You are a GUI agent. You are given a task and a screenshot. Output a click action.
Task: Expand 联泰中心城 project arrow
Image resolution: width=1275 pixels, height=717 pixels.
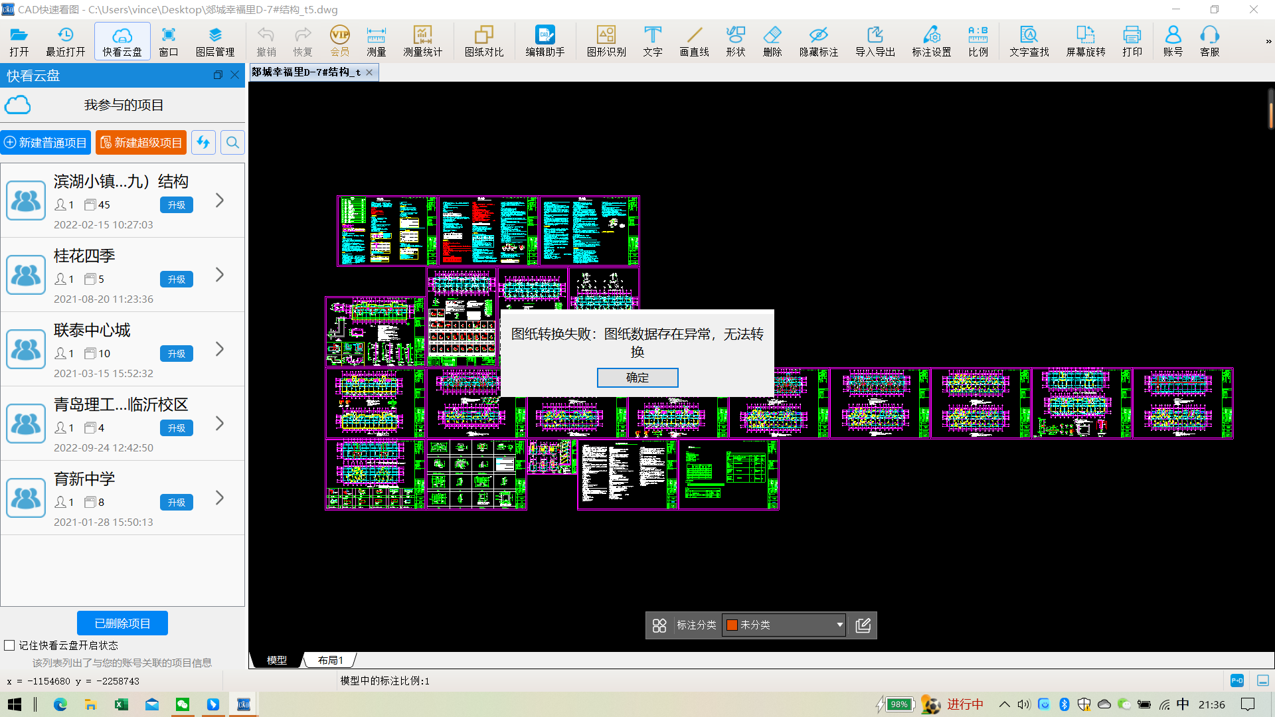220,349
